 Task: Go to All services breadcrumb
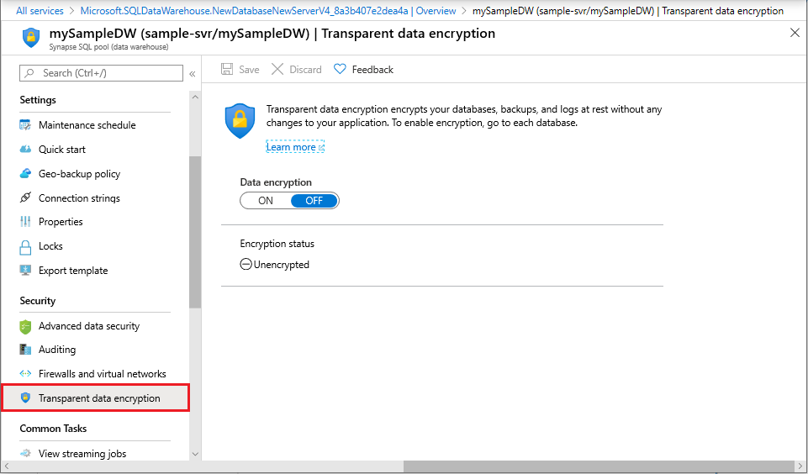40,11
